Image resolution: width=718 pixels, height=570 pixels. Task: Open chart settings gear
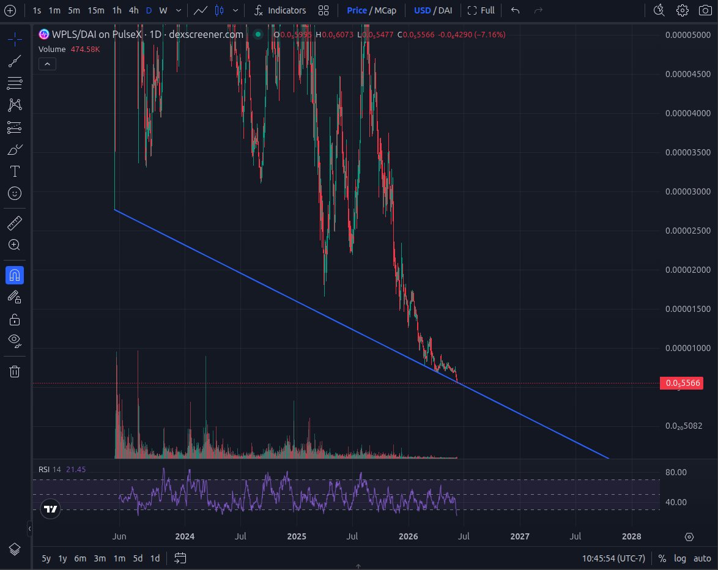pyautogui.click(x=683, y=10)
